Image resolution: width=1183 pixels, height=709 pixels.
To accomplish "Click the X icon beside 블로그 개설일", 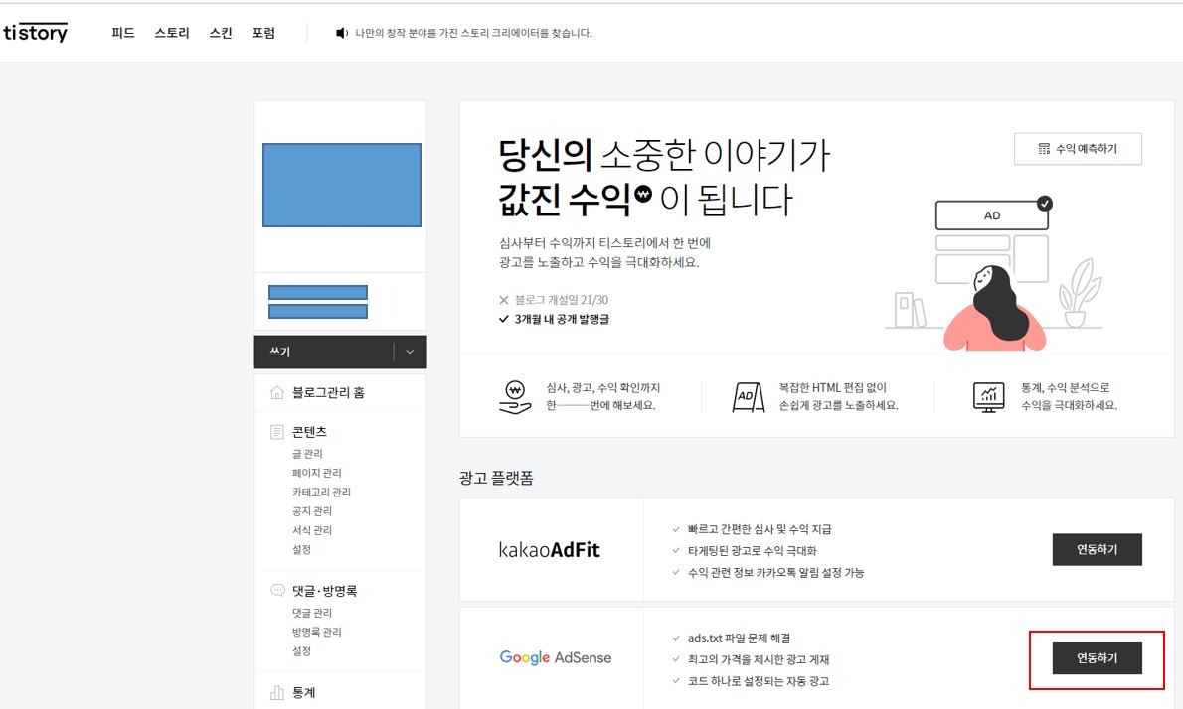I will coord(504,300).
